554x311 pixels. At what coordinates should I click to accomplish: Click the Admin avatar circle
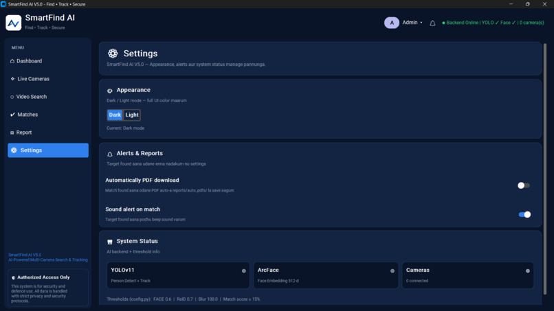(392, 23)
